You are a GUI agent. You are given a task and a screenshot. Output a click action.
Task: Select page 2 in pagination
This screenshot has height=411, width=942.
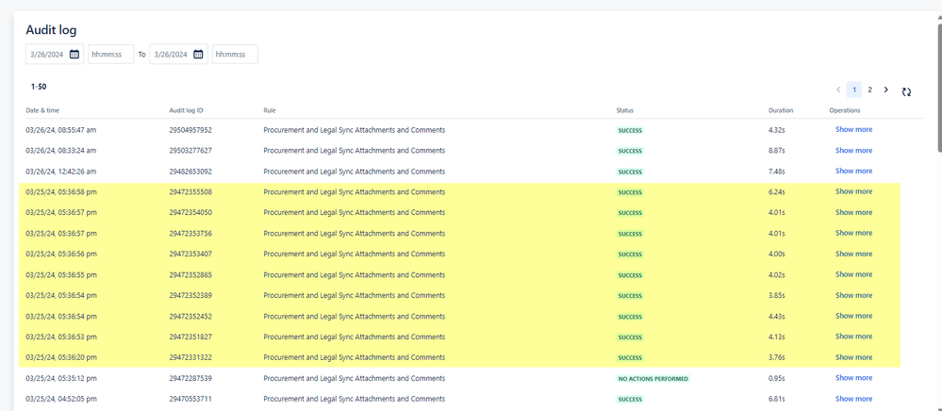869,90
